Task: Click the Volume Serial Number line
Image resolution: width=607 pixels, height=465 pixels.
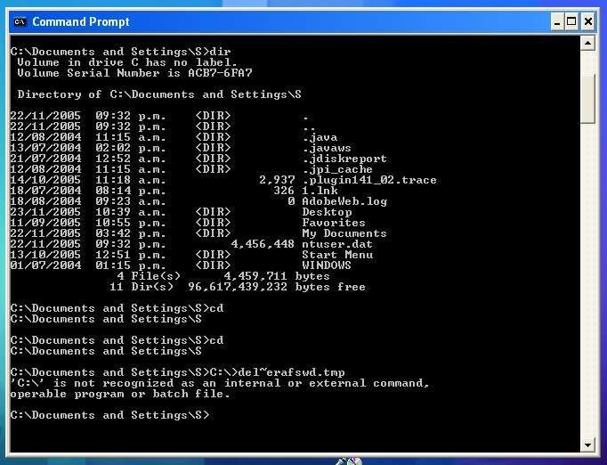Action: [x=134, y=73]
